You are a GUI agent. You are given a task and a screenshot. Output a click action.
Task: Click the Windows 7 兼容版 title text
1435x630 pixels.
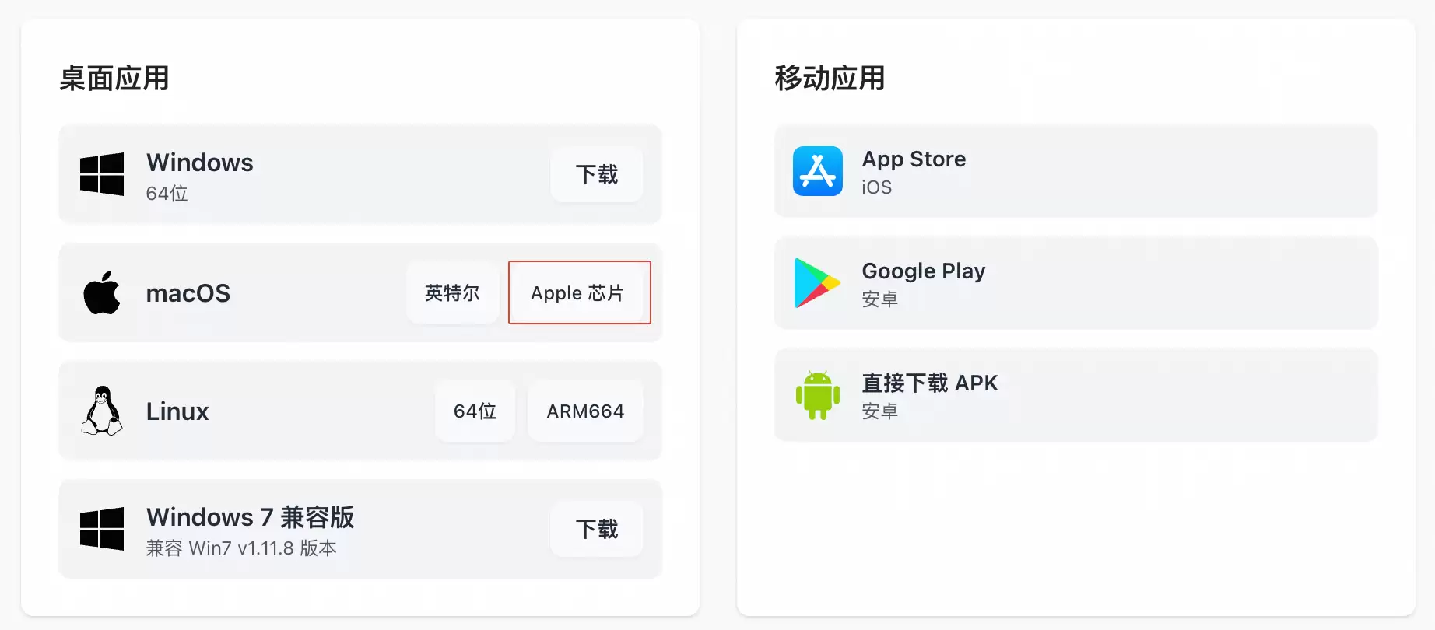click(251, 517)
